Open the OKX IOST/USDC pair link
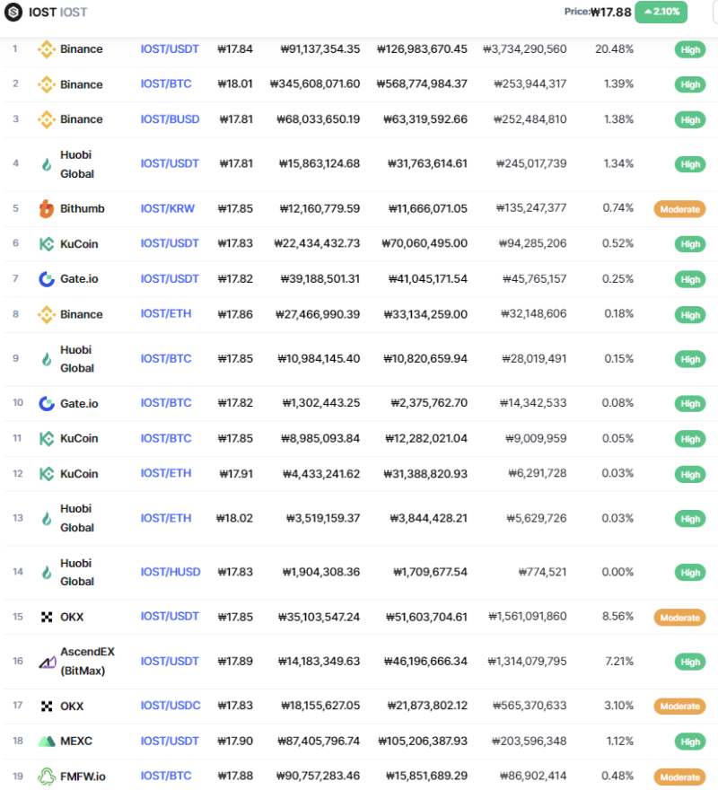718x790 pixels. (171, 706)
